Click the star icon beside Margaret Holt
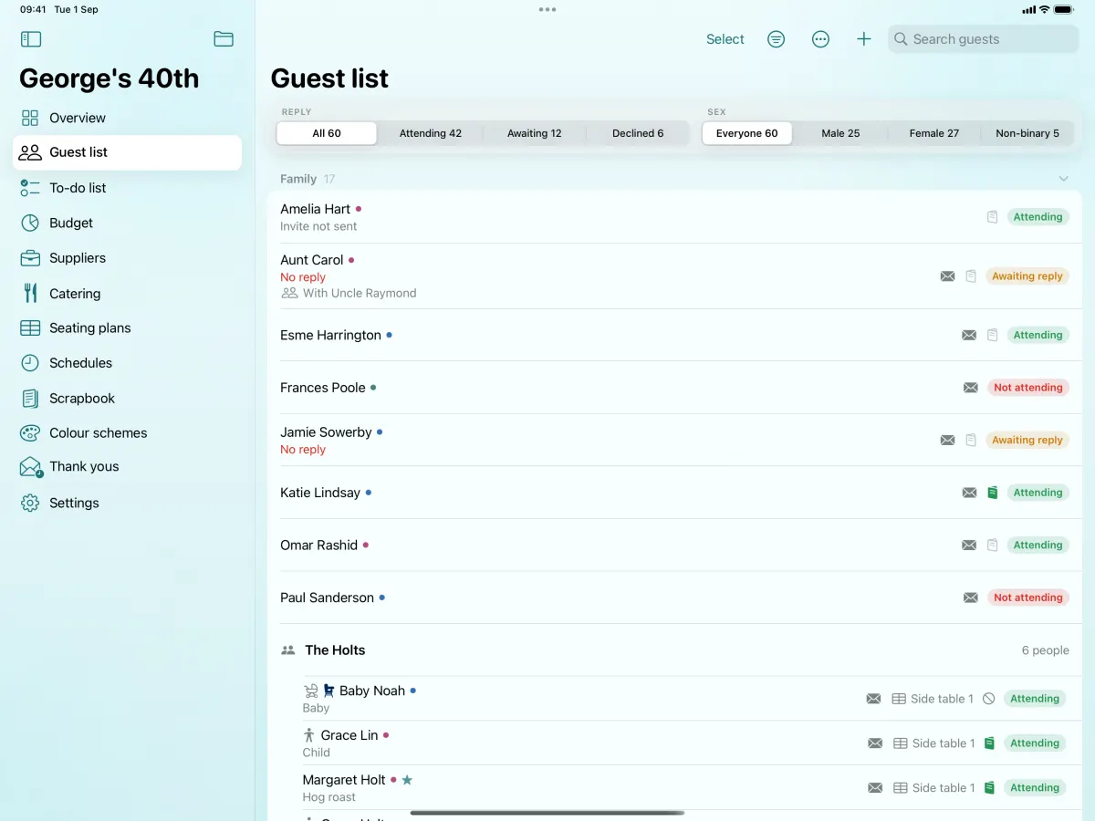The image size is (1095, 821). (407, 780)
